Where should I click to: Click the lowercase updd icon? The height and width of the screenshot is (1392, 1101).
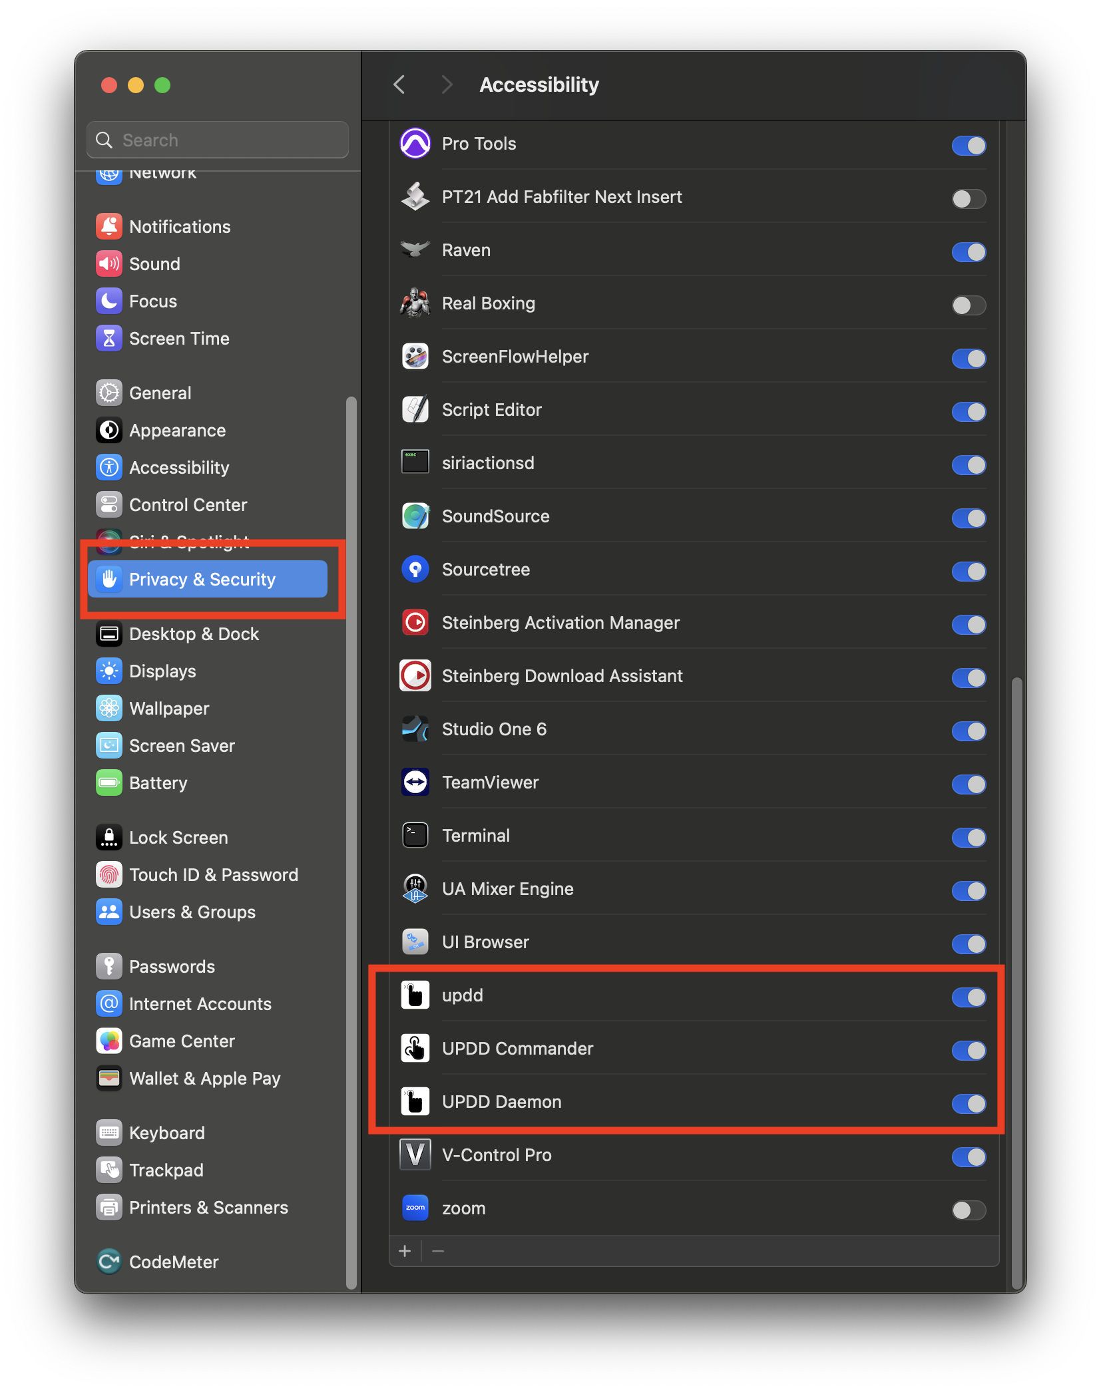[x=415, y=995]
